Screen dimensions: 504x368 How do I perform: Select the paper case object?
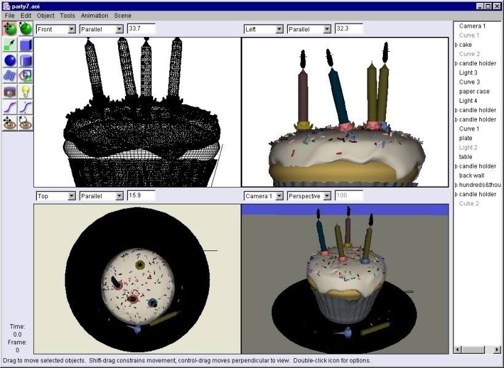tap(474, 92)
